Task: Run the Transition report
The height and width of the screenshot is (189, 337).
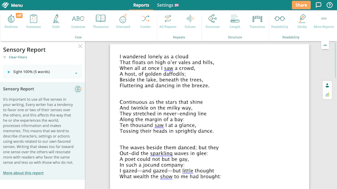Action: (x=257, y=22)
